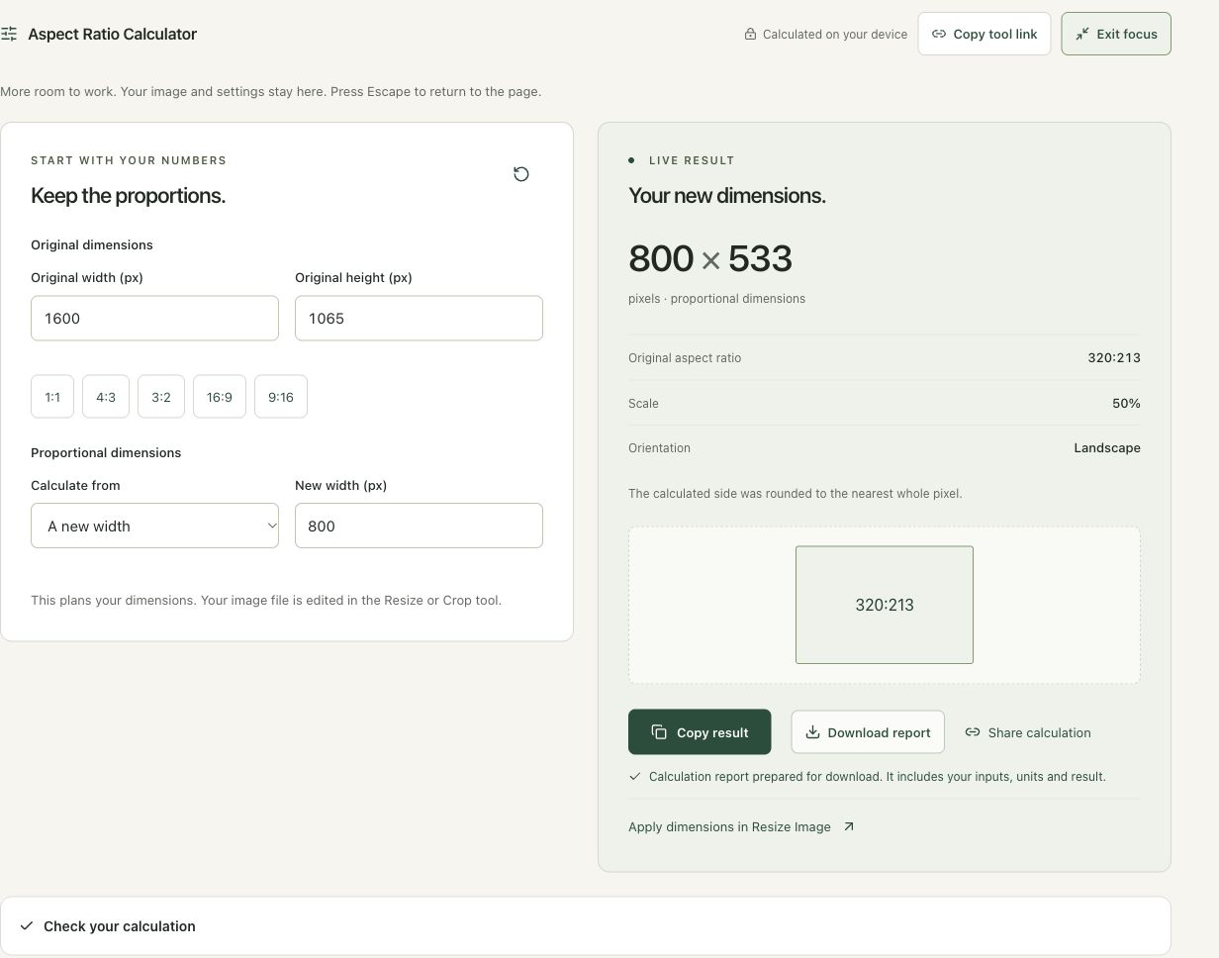
Task: Click the link icon in Copy tool link
Action: click(939, 34)
